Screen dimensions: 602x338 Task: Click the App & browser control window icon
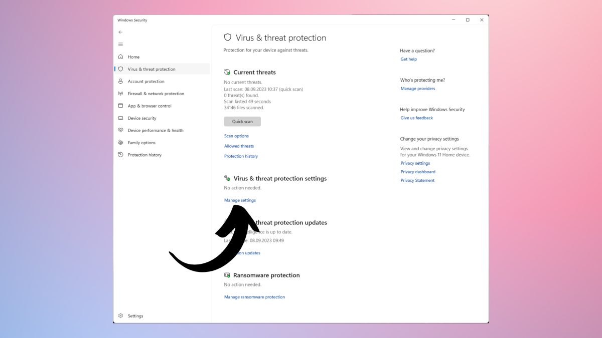point(120,106)
